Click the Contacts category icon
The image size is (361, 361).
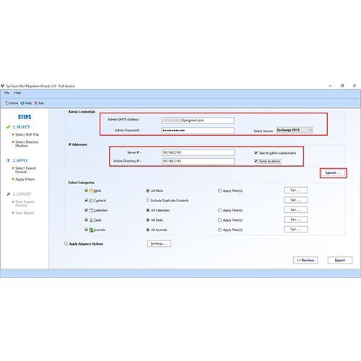point(91,201)
